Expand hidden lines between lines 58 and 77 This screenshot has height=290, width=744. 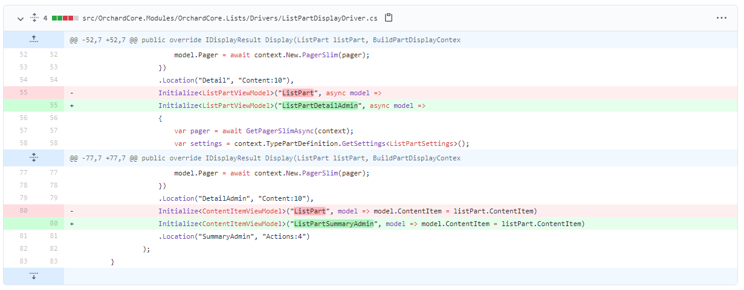(x=34, y=158)
